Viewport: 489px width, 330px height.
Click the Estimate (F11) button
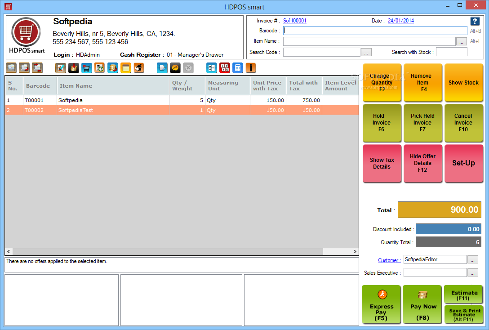point(463,294)
